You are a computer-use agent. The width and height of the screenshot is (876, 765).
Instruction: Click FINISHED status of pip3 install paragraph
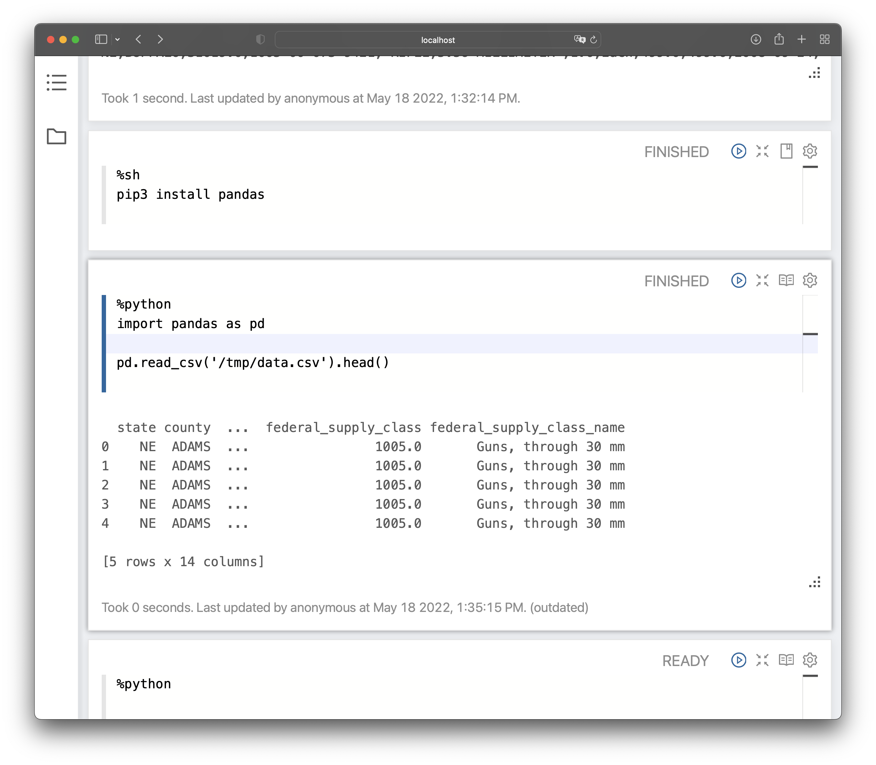click(x=676, y=152)
